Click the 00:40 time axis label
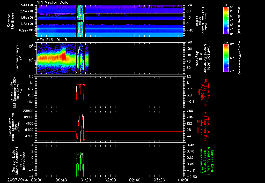265x183 pixels. tap(61, 180)
